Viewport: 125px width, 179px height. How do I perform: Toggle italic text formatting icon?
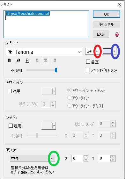click(18, 61)
